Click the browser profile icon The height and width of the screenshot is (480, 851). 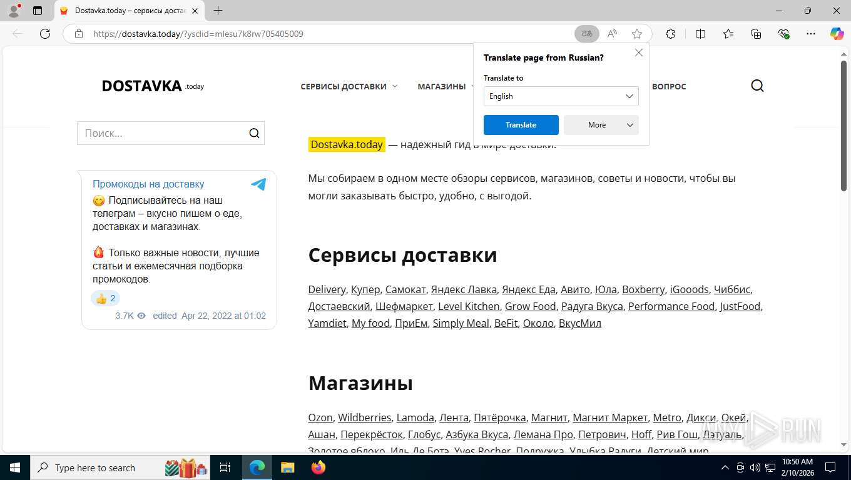pos(13,11)
